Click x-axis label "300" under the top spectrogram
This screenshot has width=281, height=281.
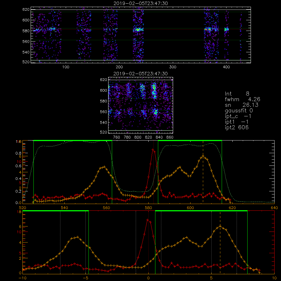click(173, 67)
